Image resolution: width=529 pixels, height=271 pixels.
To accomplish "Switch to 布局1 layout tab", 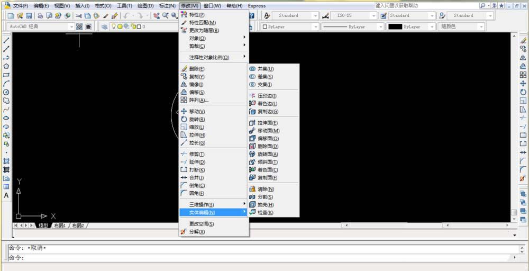I will (59, 225).
